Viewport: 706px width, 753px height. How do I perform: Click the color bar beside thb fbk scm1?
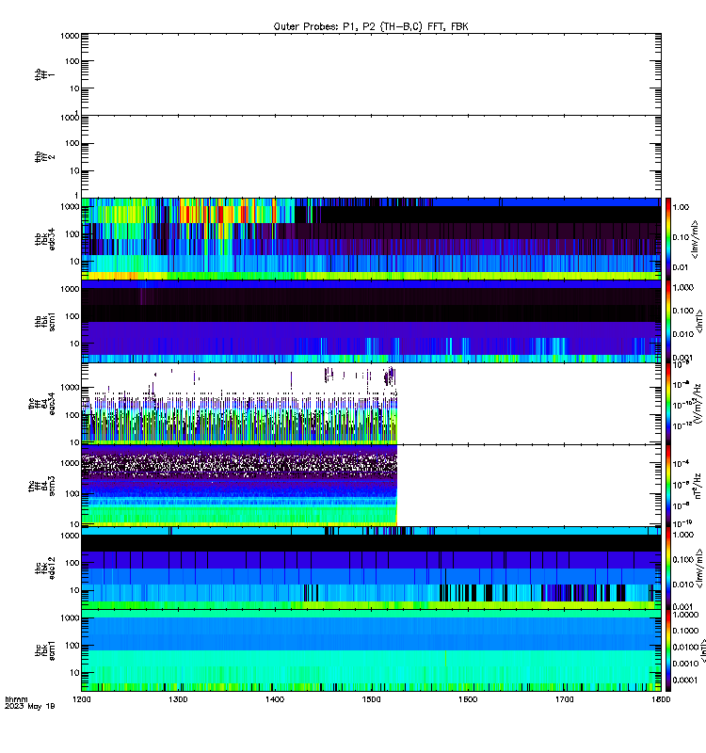coord(668,321)
